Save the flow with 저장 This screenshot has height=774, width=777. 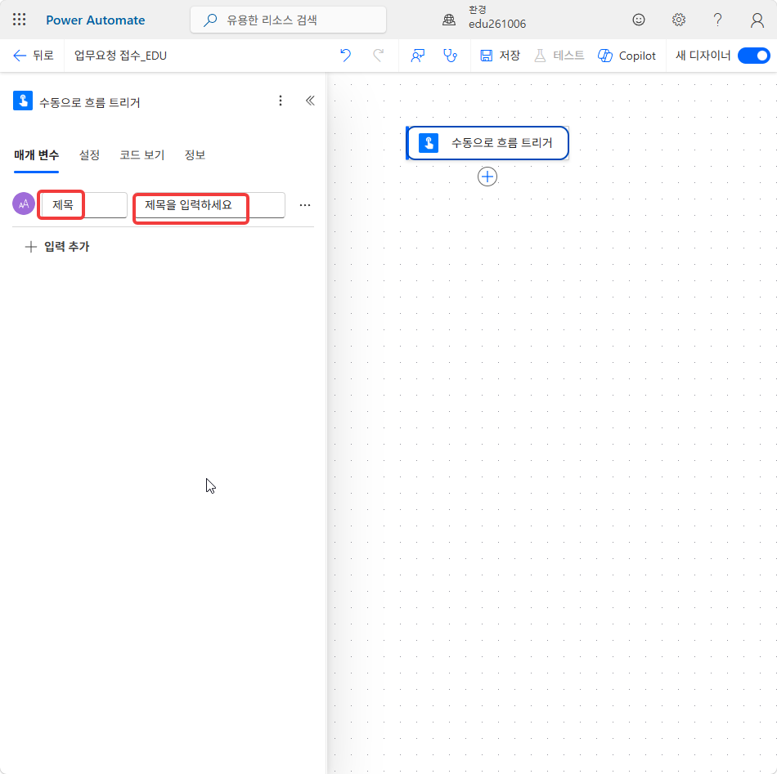500,56
